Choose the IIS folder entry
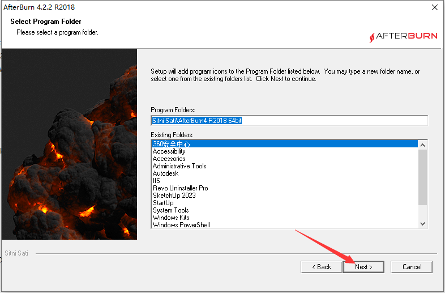The width and height of the screenshot is (445, 293). click(285, 181)
